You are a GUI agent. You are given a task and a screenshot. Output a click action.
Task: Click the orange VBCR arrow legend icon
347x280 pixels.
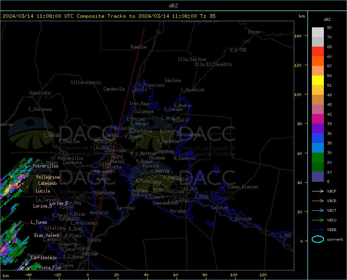[x=318, y=201]
